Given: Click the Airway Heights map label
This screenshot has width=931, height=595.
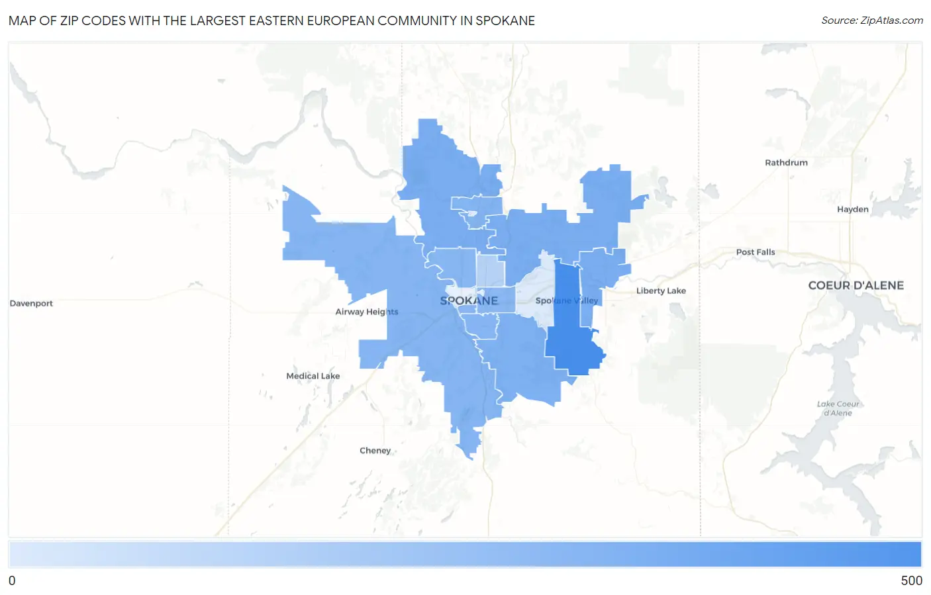Looking at the screenshot, I should 366,312.
